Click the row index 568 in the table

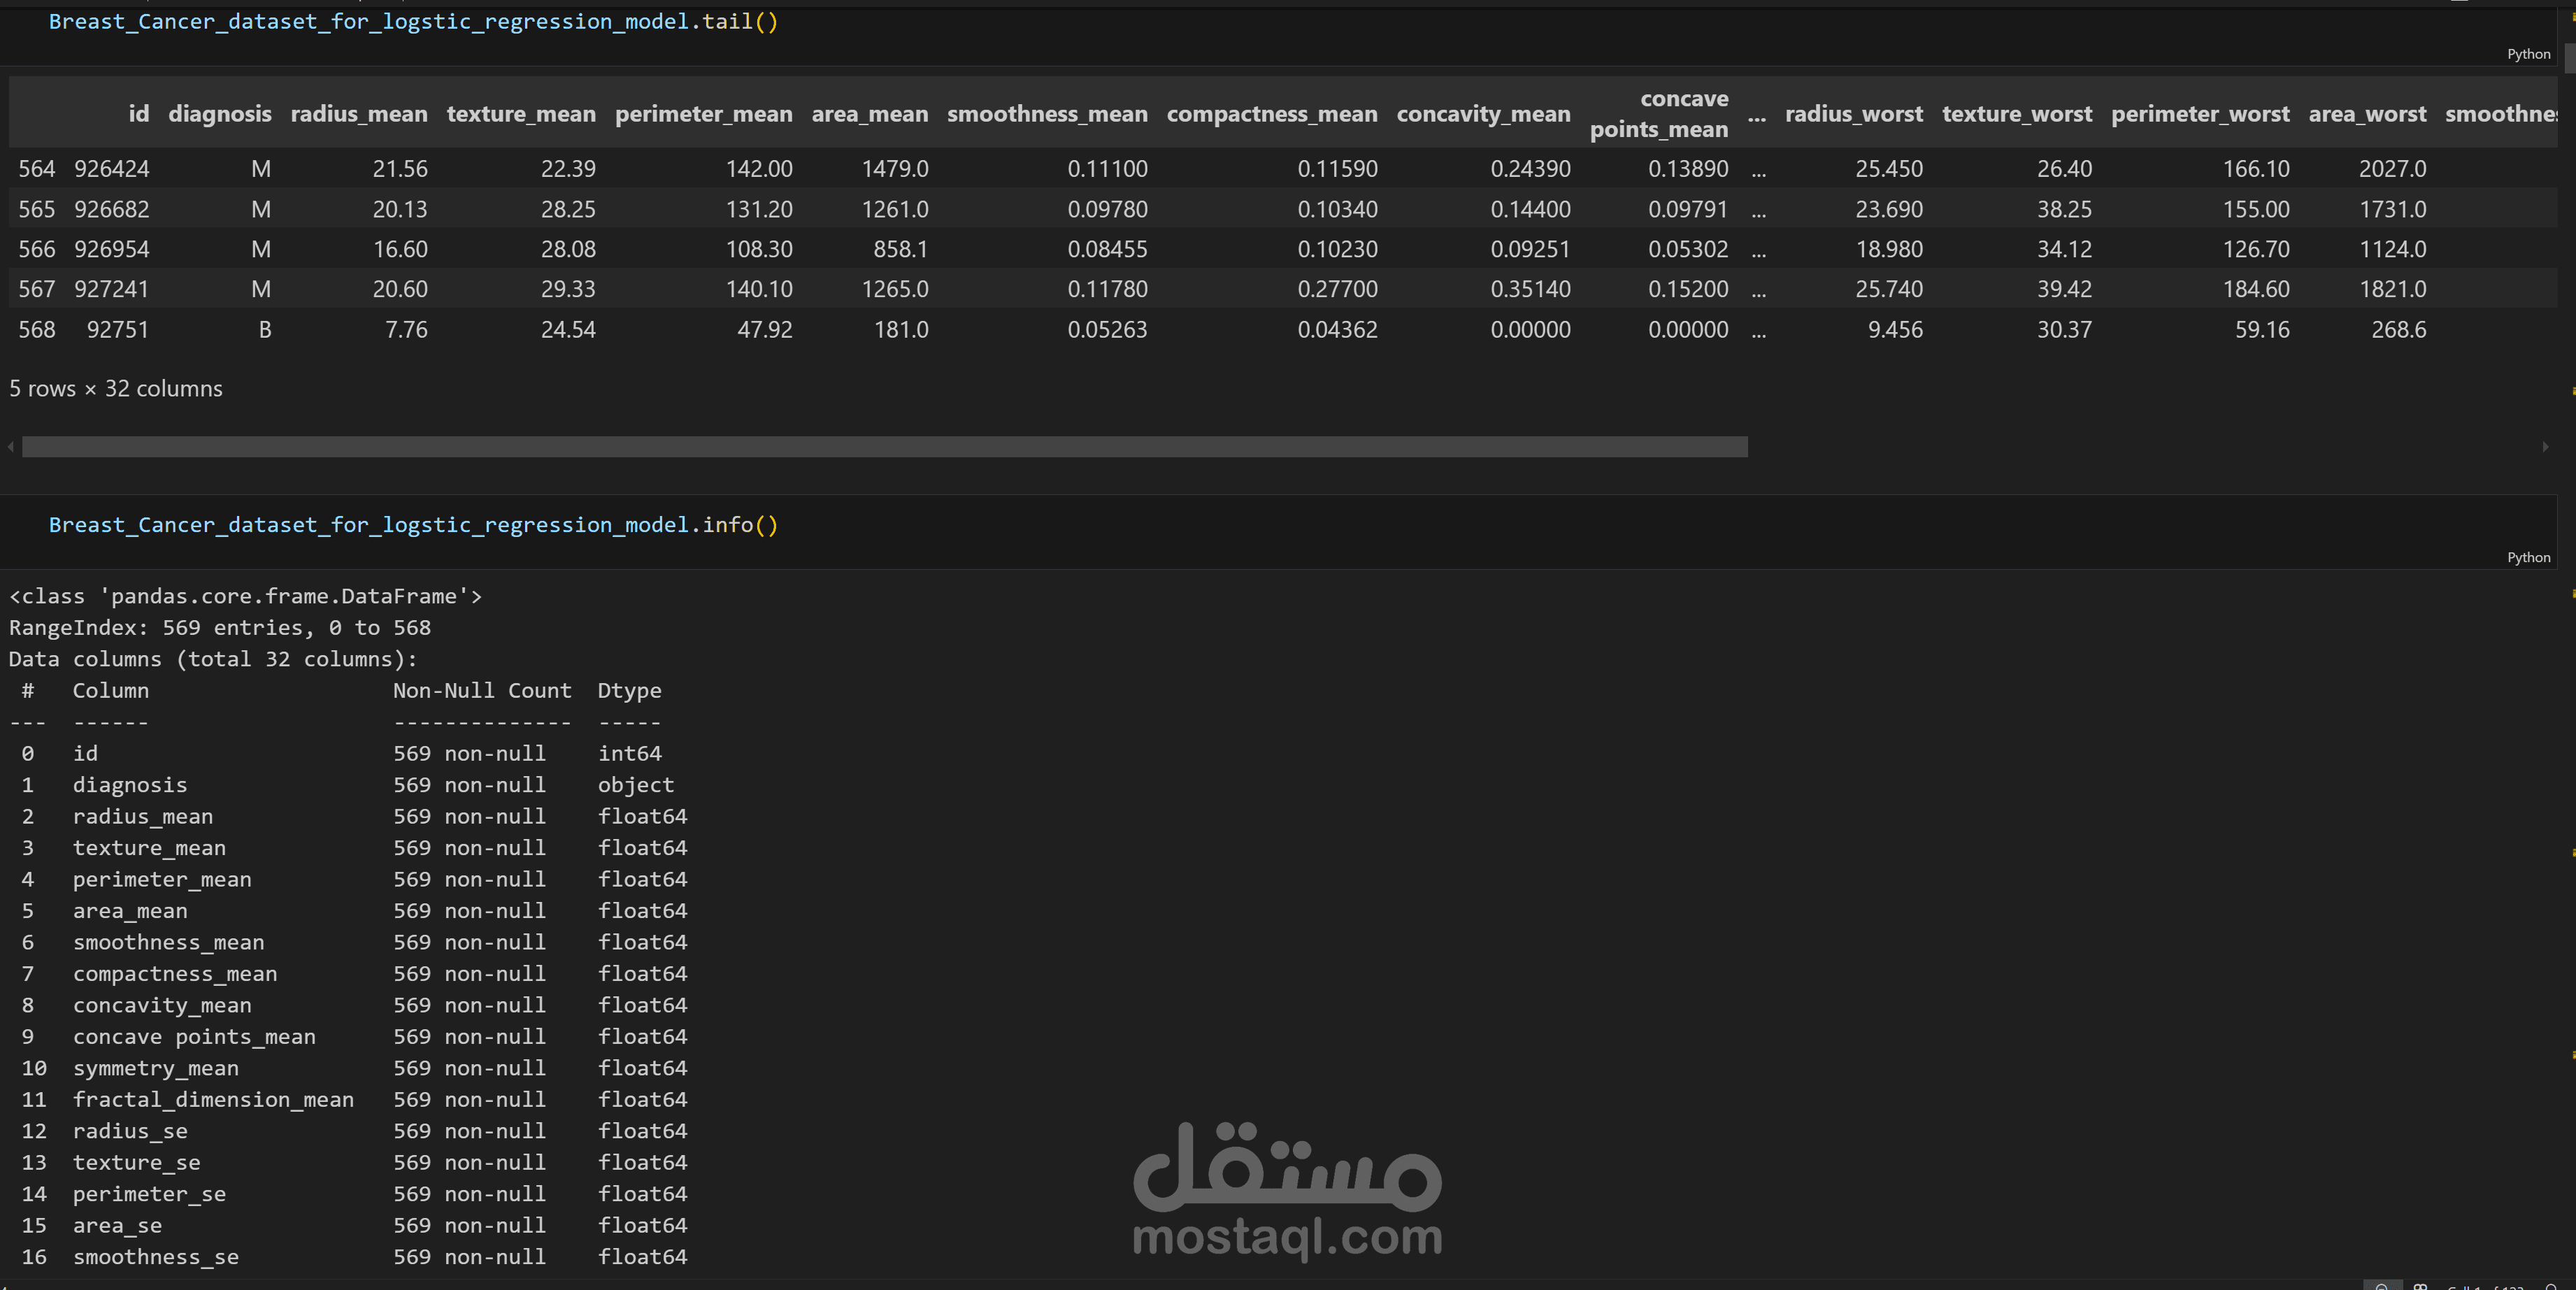[x=37, y=329]
